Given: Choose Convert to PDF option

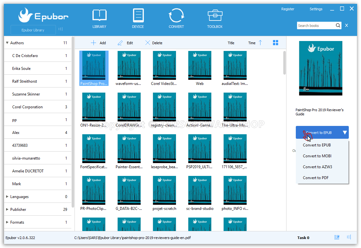Looking at the screenshot, I should point(315,178).
